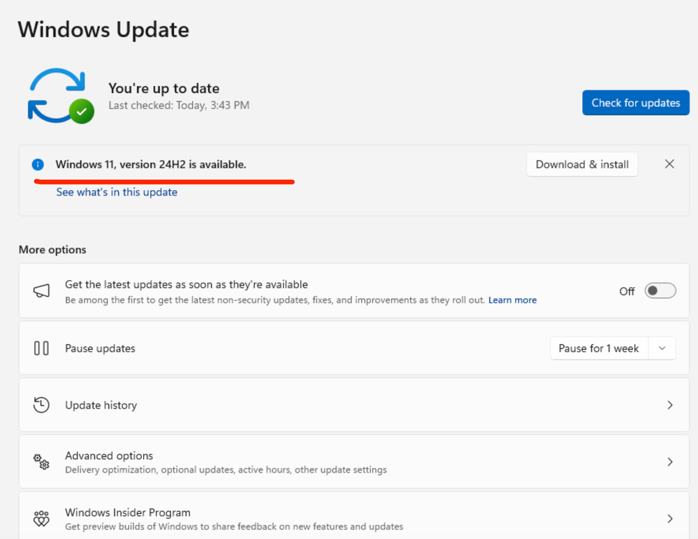Click the More options heading

[52, 250]
